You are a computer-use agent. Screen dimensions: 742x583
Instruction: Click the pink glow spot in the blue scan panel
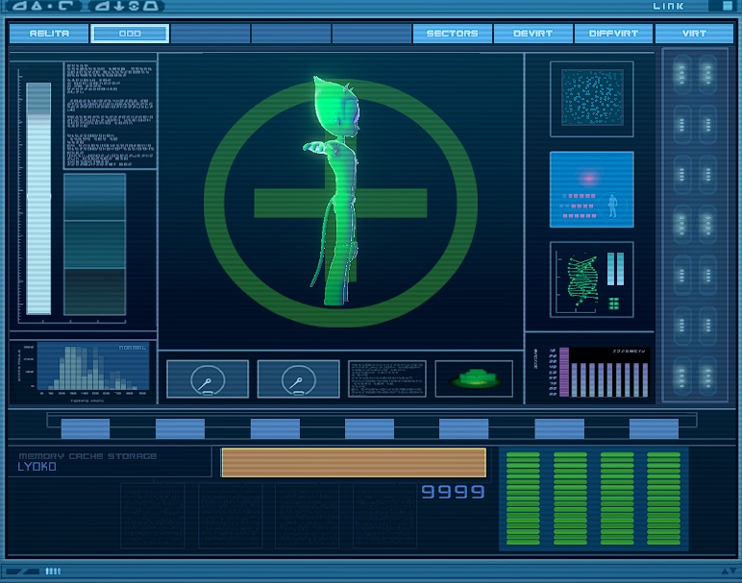(x=589, y=179)
